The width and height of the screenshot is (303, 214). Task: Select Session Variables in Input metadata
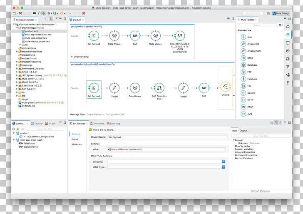tap(244, 149)
